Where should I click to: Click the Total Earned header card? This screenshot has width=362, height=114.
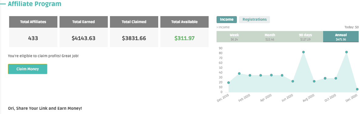coord(84,22)
